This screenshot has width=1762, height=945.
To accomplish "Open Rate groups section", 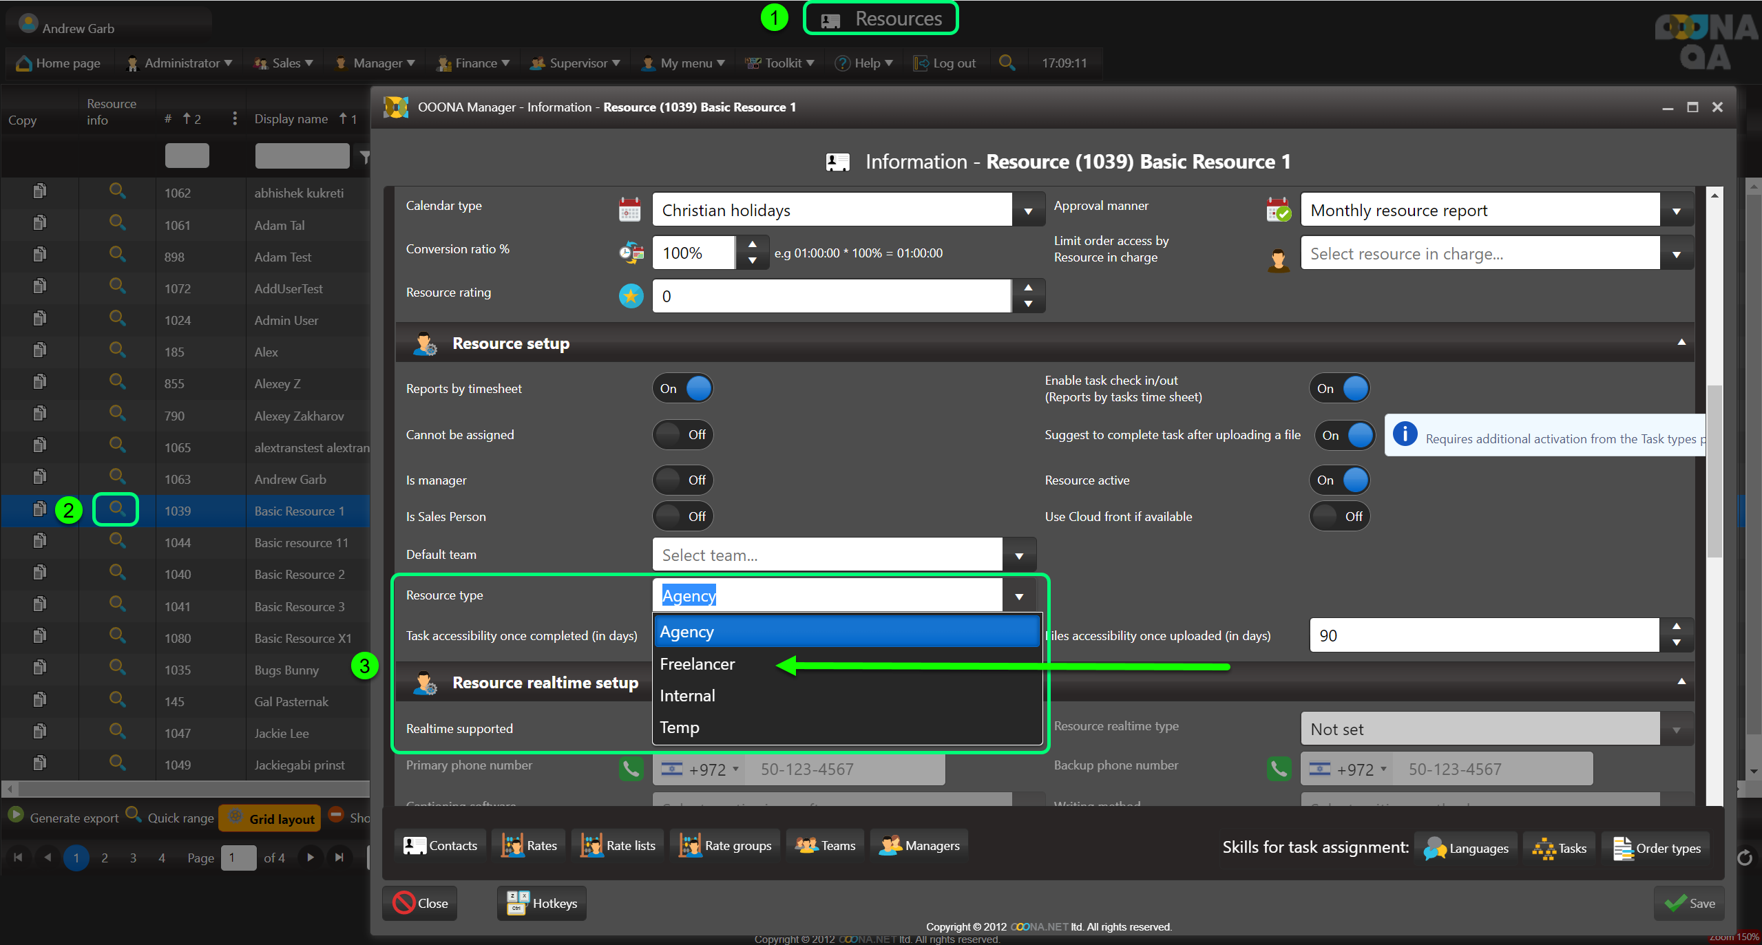I will [725, 845].
